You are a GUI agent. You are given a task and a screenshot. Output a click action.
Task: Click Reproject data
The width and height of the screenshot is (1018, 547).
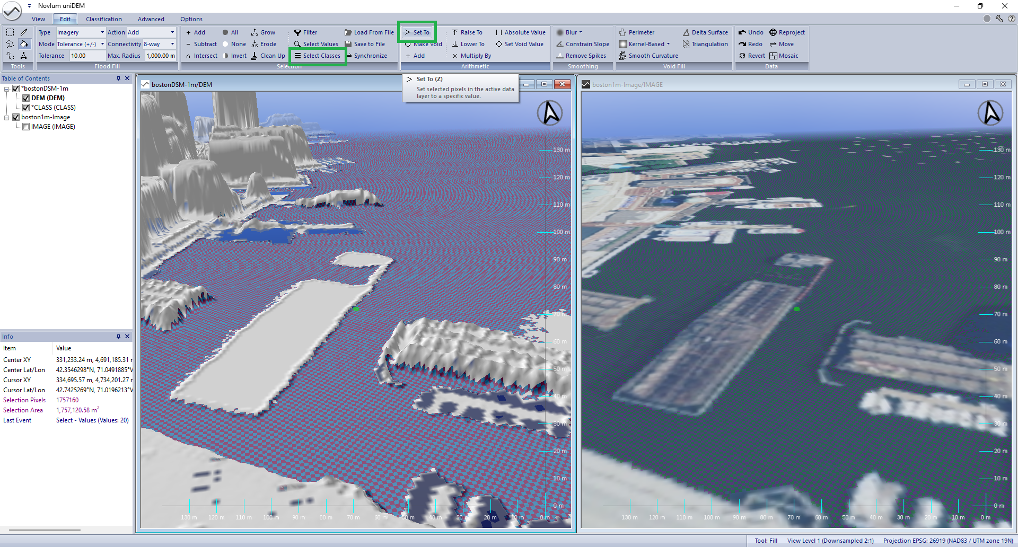tap(787, 32)
